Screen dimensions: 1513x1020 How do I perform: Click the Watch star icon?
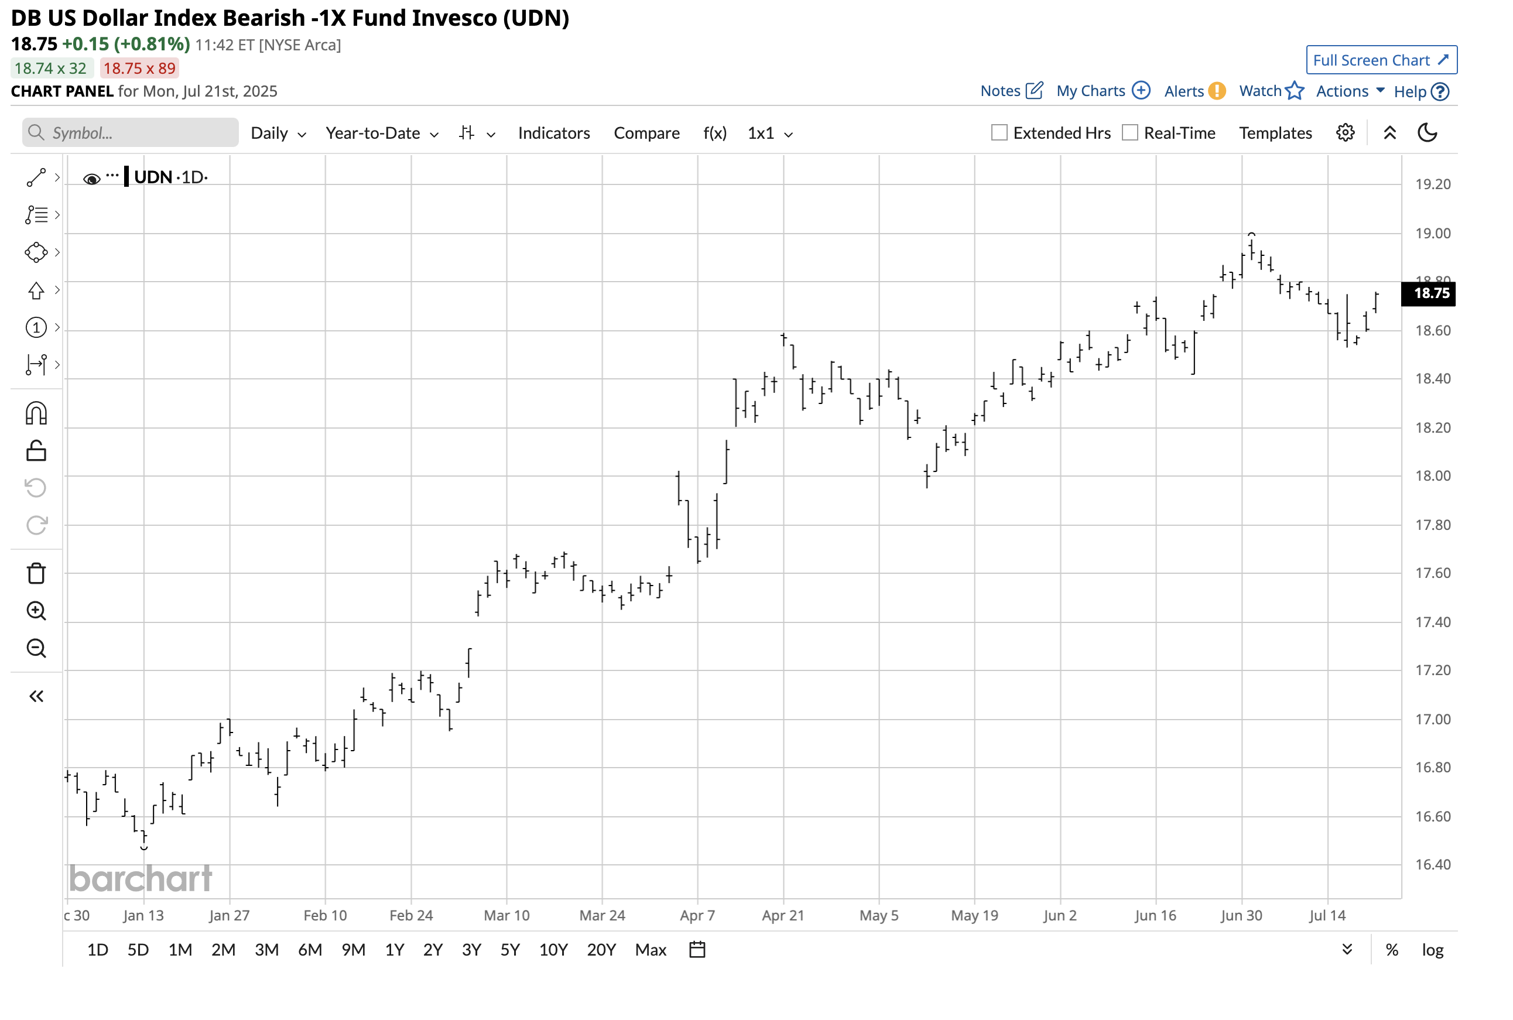pos(1295,90)
